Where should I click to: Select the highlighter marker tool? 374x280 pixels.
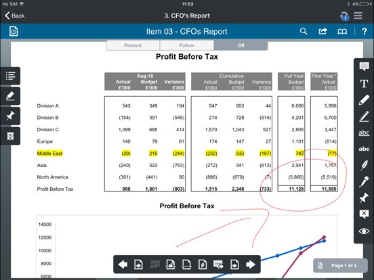click(364, 100)
